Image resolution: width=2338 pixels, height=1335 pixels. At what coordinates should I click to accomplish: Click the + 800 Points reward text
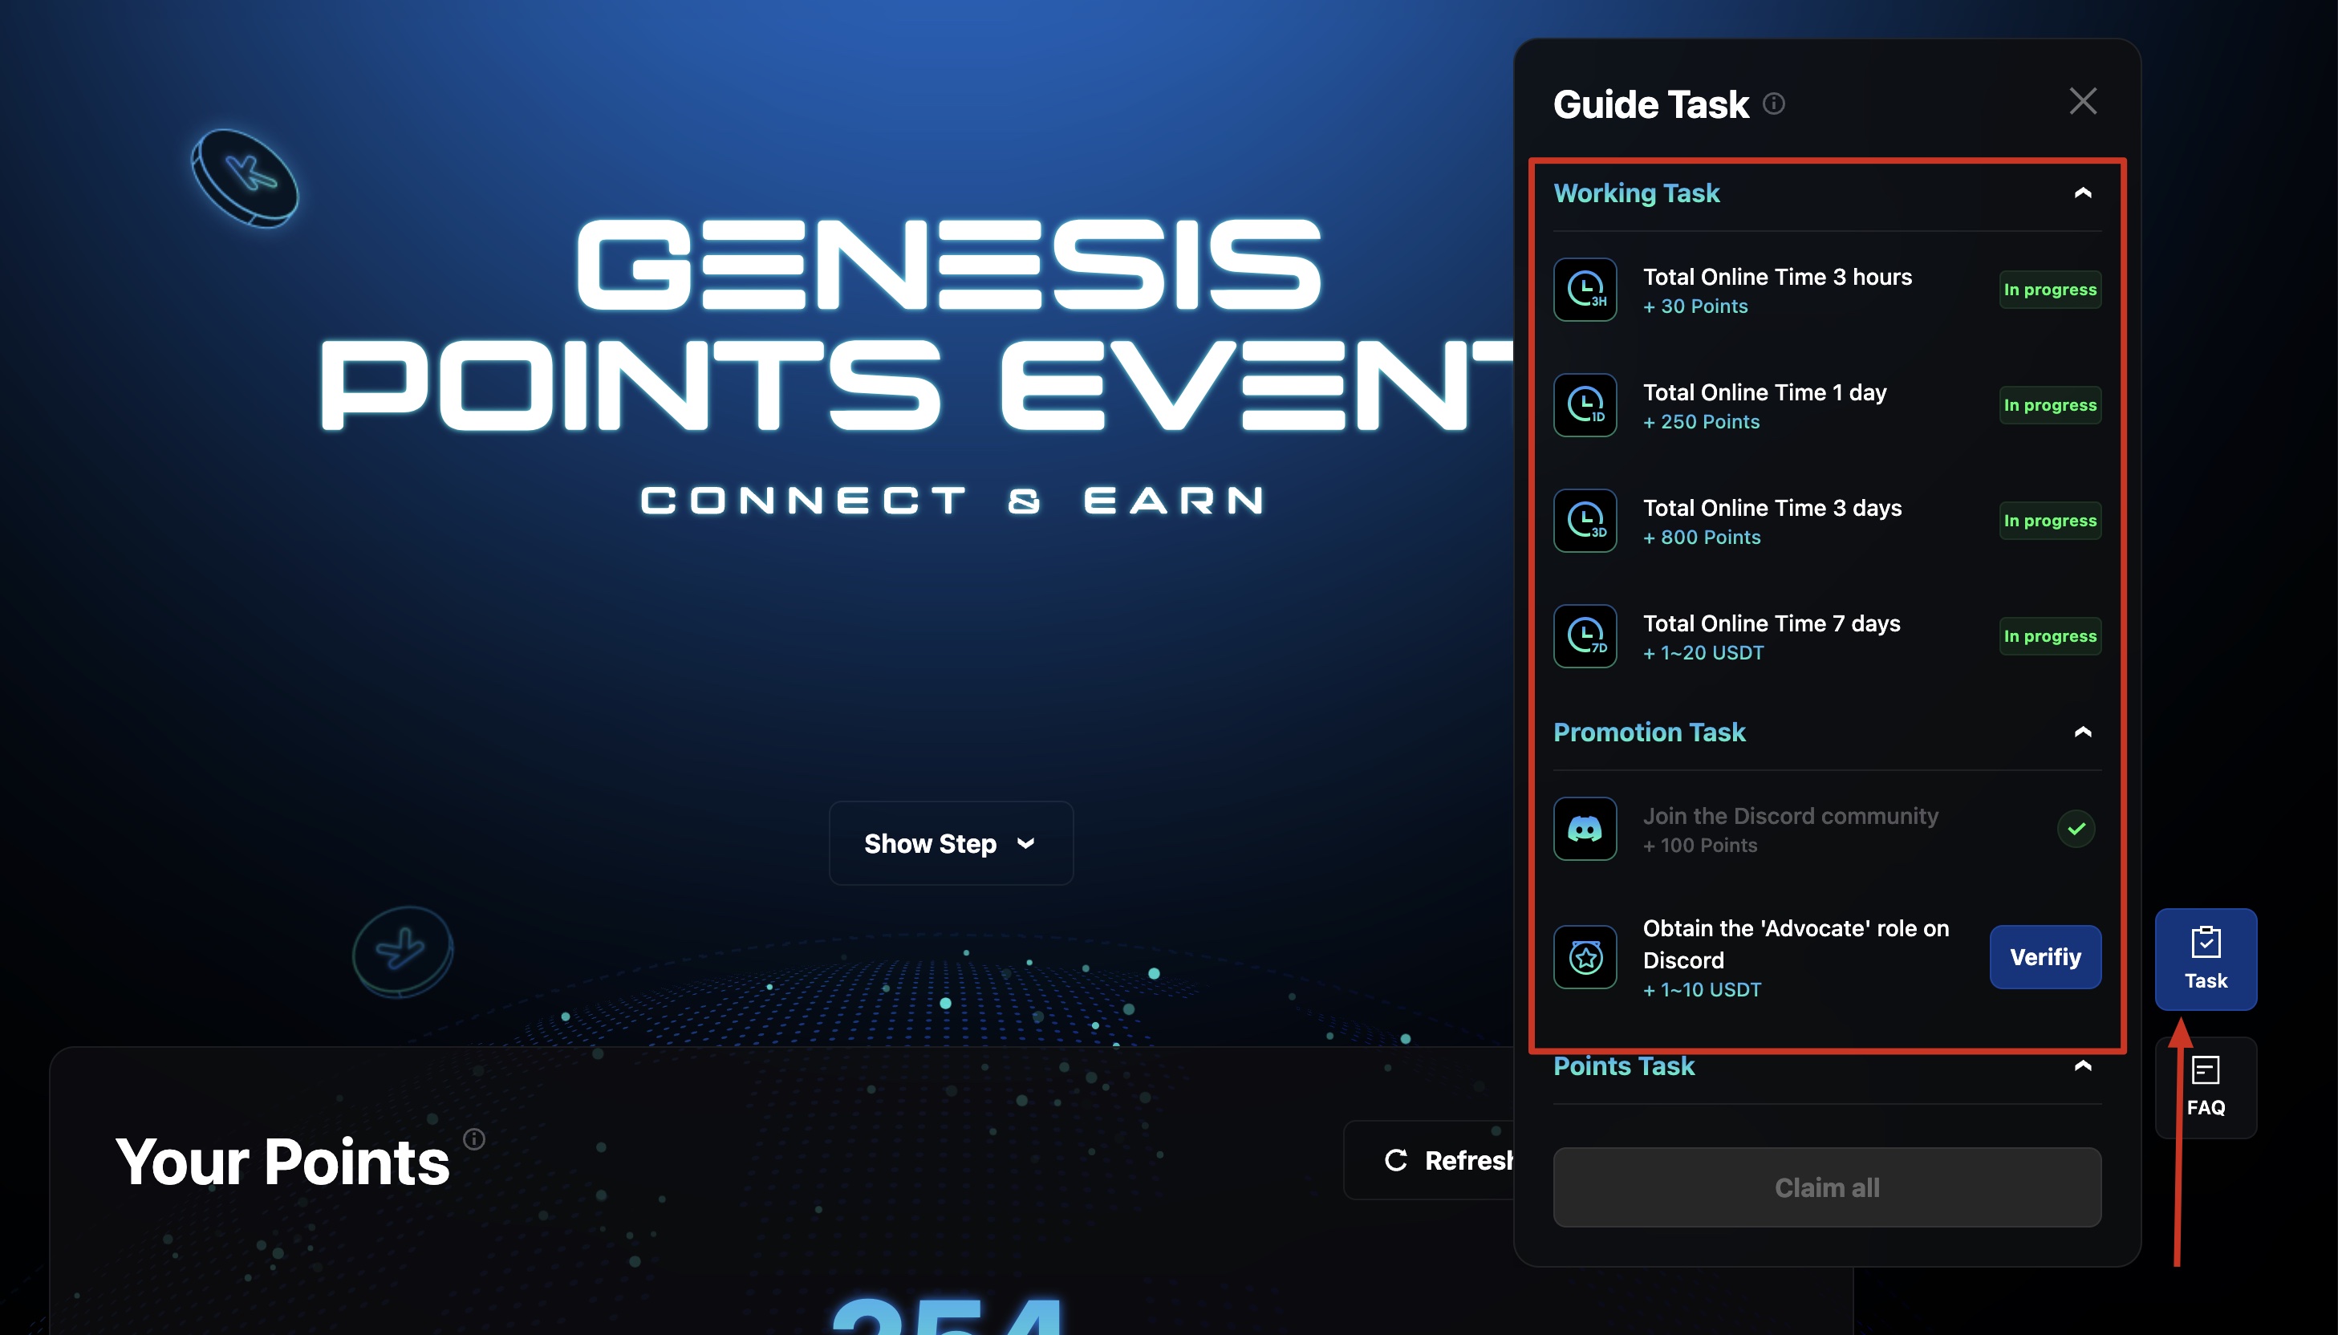point(1702,538)
